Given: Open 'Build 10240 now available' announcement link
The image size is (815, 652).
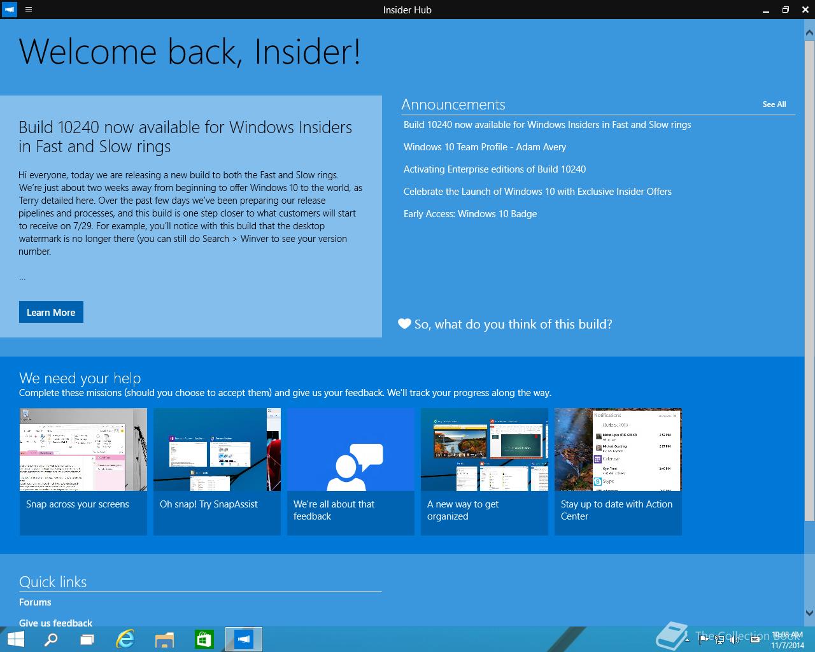Looking at the screenshot, I should click(547, 125).
